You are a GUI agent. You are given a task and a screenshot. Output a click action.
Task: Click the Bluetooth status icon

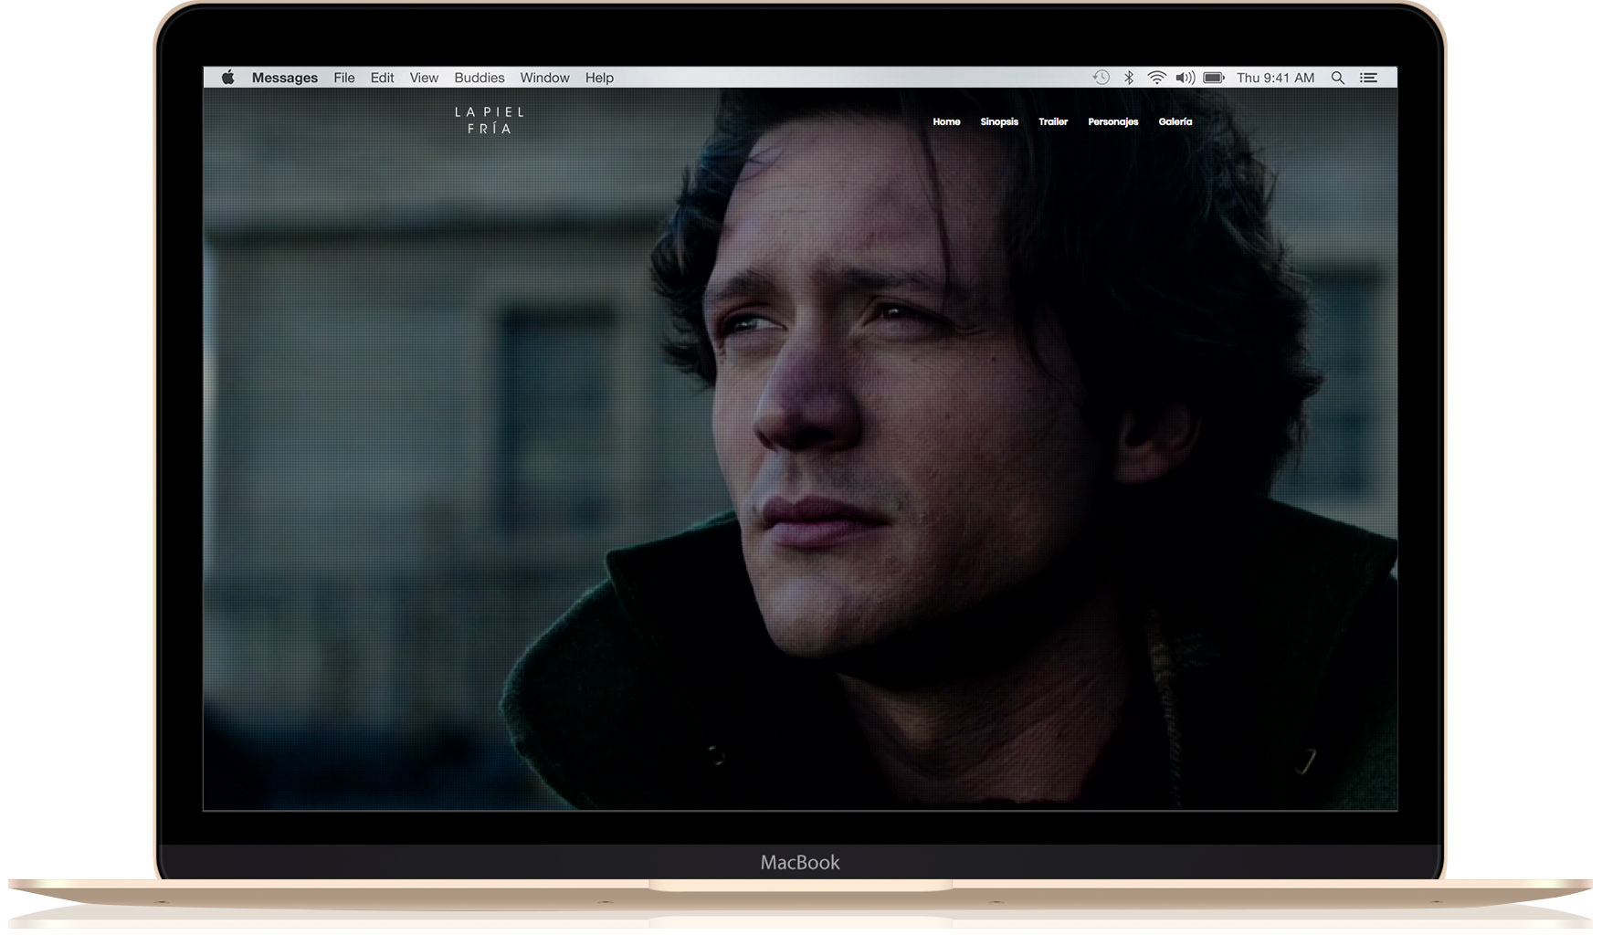[x=1129, y=78]
